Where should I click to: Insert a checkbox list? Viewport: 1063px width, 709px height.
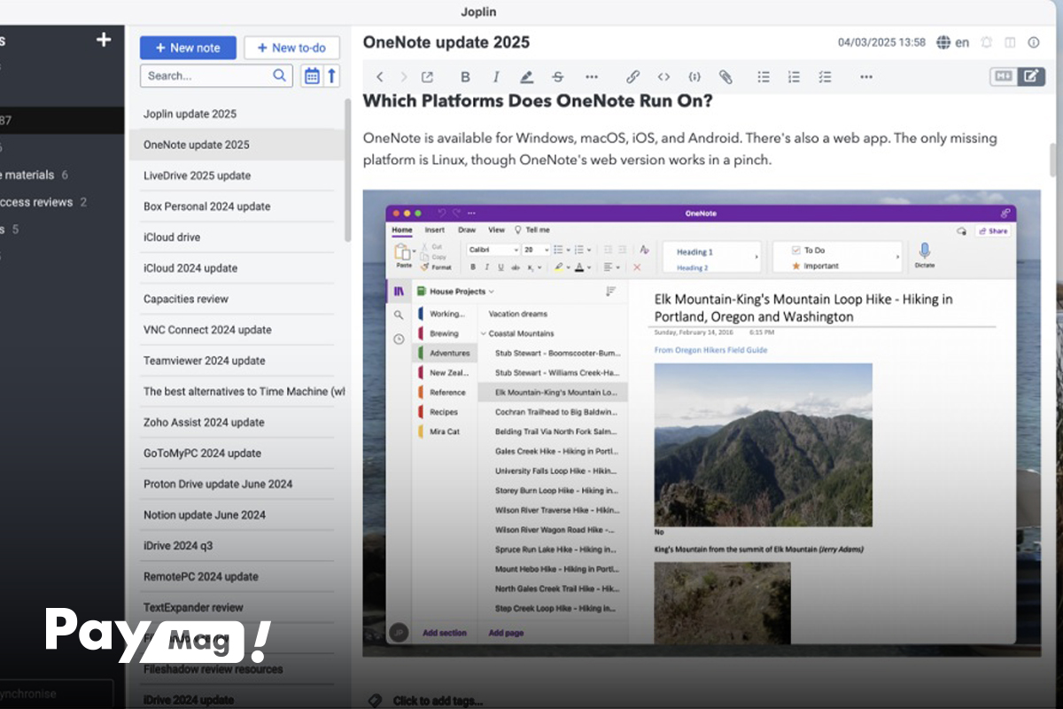click(x=825, y=77)
